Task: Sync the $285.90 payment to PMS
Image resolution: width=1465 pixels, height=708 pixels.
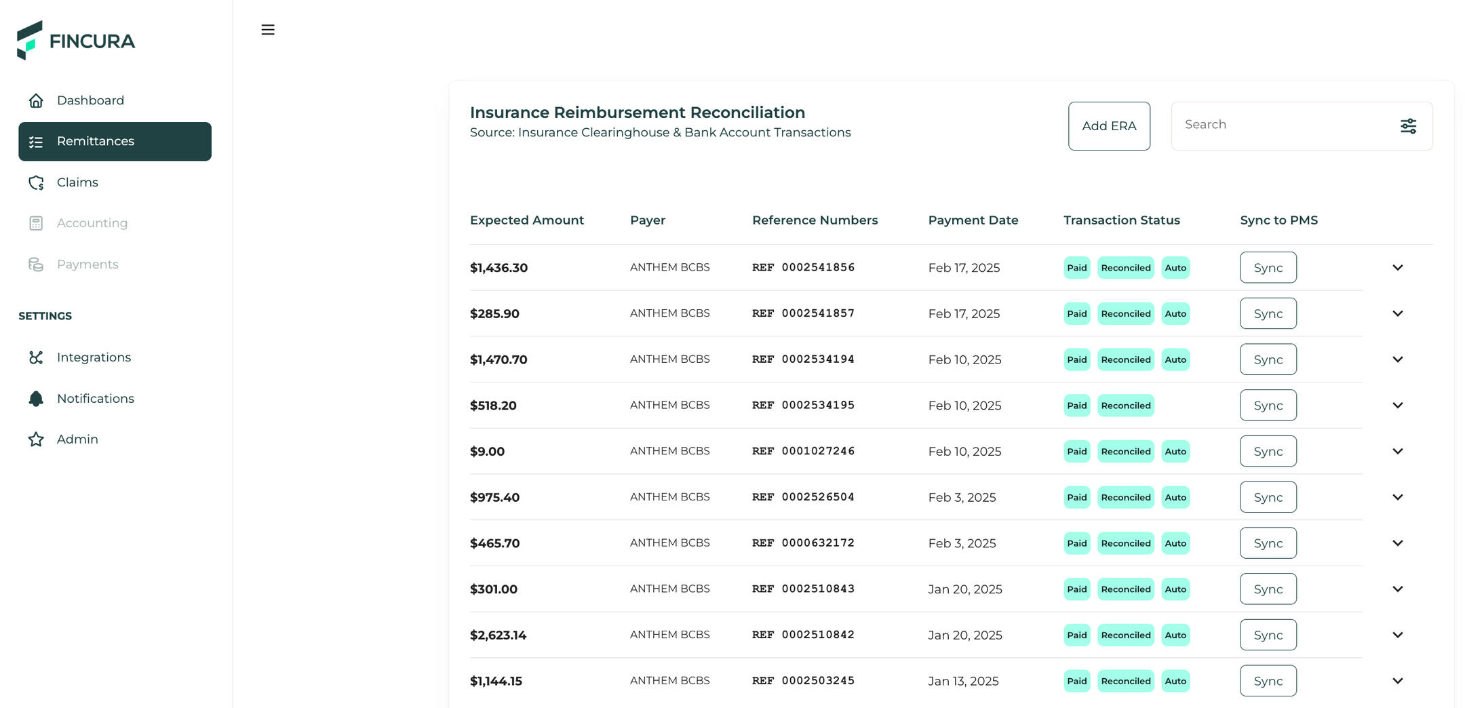Action: click(x=1268, y=314)
